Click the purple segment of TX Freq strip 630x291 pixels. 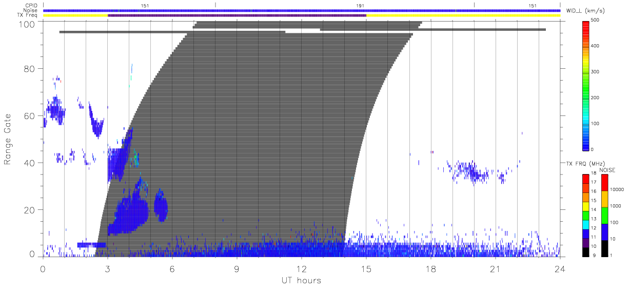(237, 15)
